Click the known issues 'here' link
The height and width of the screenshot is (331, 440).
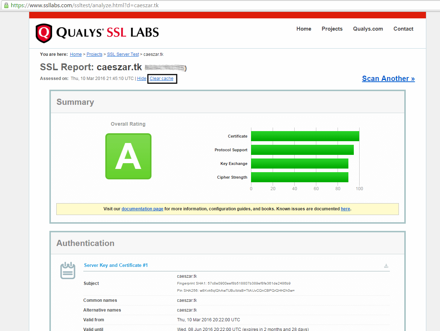tap(345, 209)
